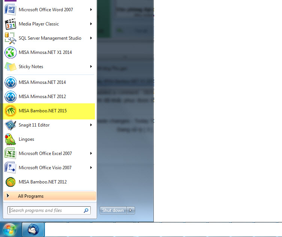Open the Thunderbird taskbar icon
Viewport: 282px width, 237px height.
(33, 230)
